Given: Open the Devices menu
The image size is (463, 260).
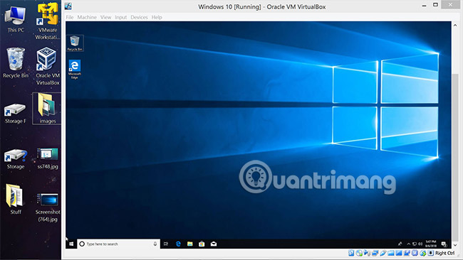Looking at the screenshot, I should pos(139,17).
